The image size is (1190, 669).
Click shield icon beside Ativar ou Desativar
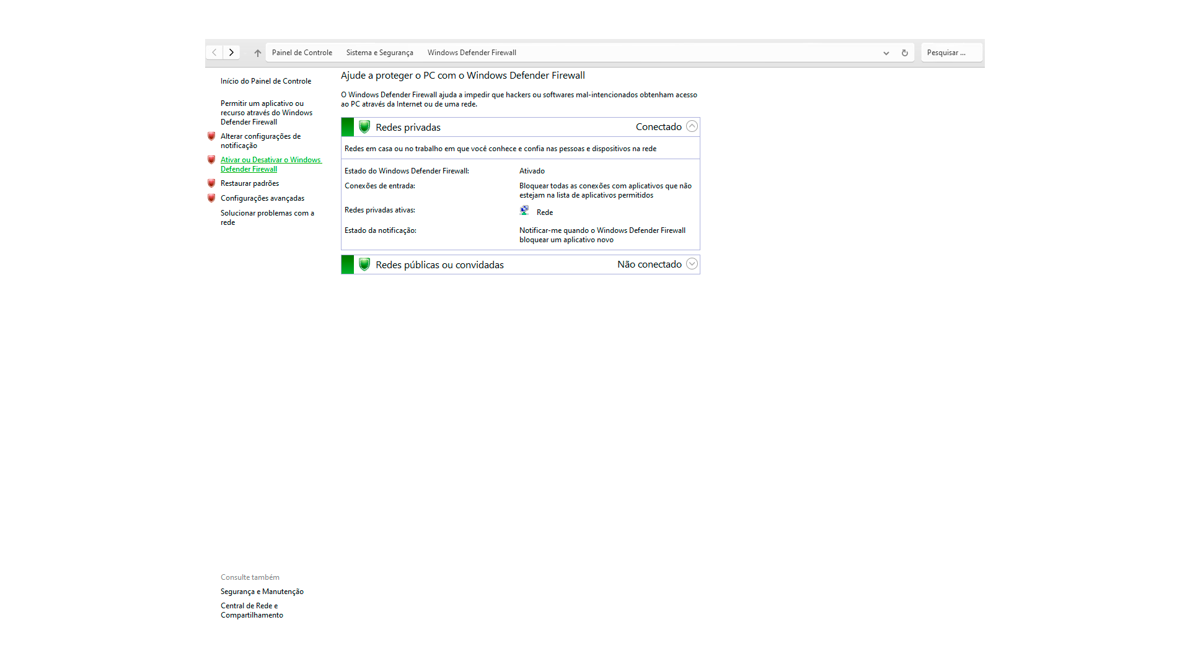click(211, 160)
